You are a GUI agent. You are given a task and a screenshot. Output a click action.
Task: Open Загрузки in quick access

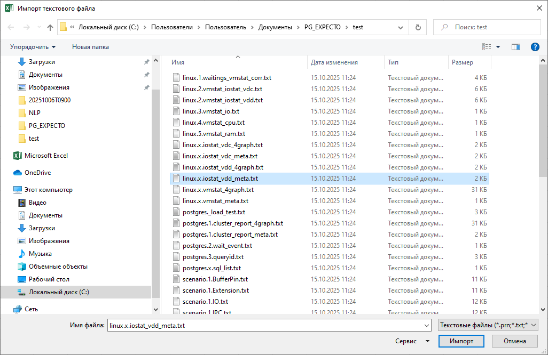point(42,62)
